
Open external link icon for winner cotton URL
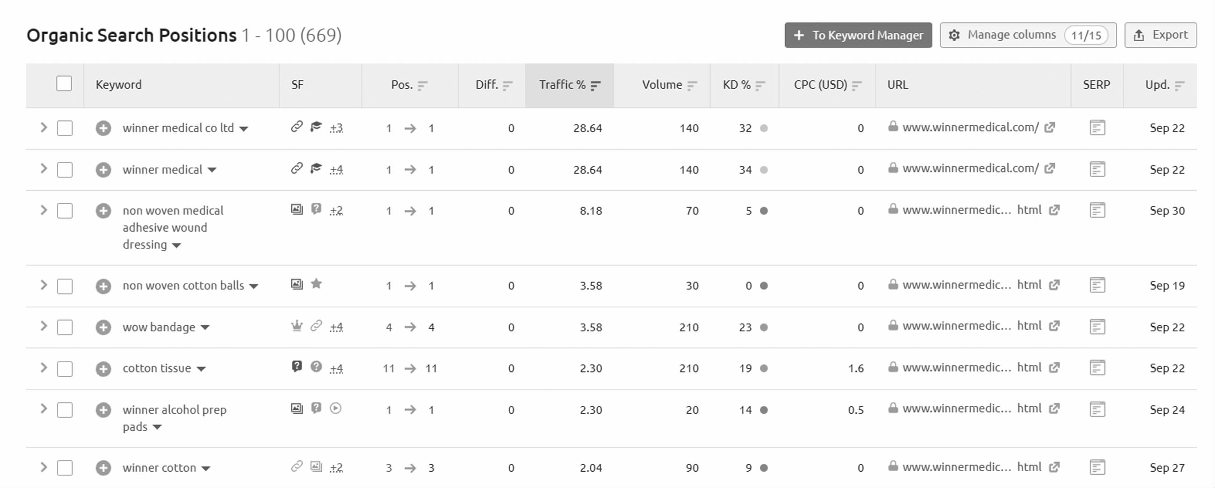click(x=1054, y=467)
